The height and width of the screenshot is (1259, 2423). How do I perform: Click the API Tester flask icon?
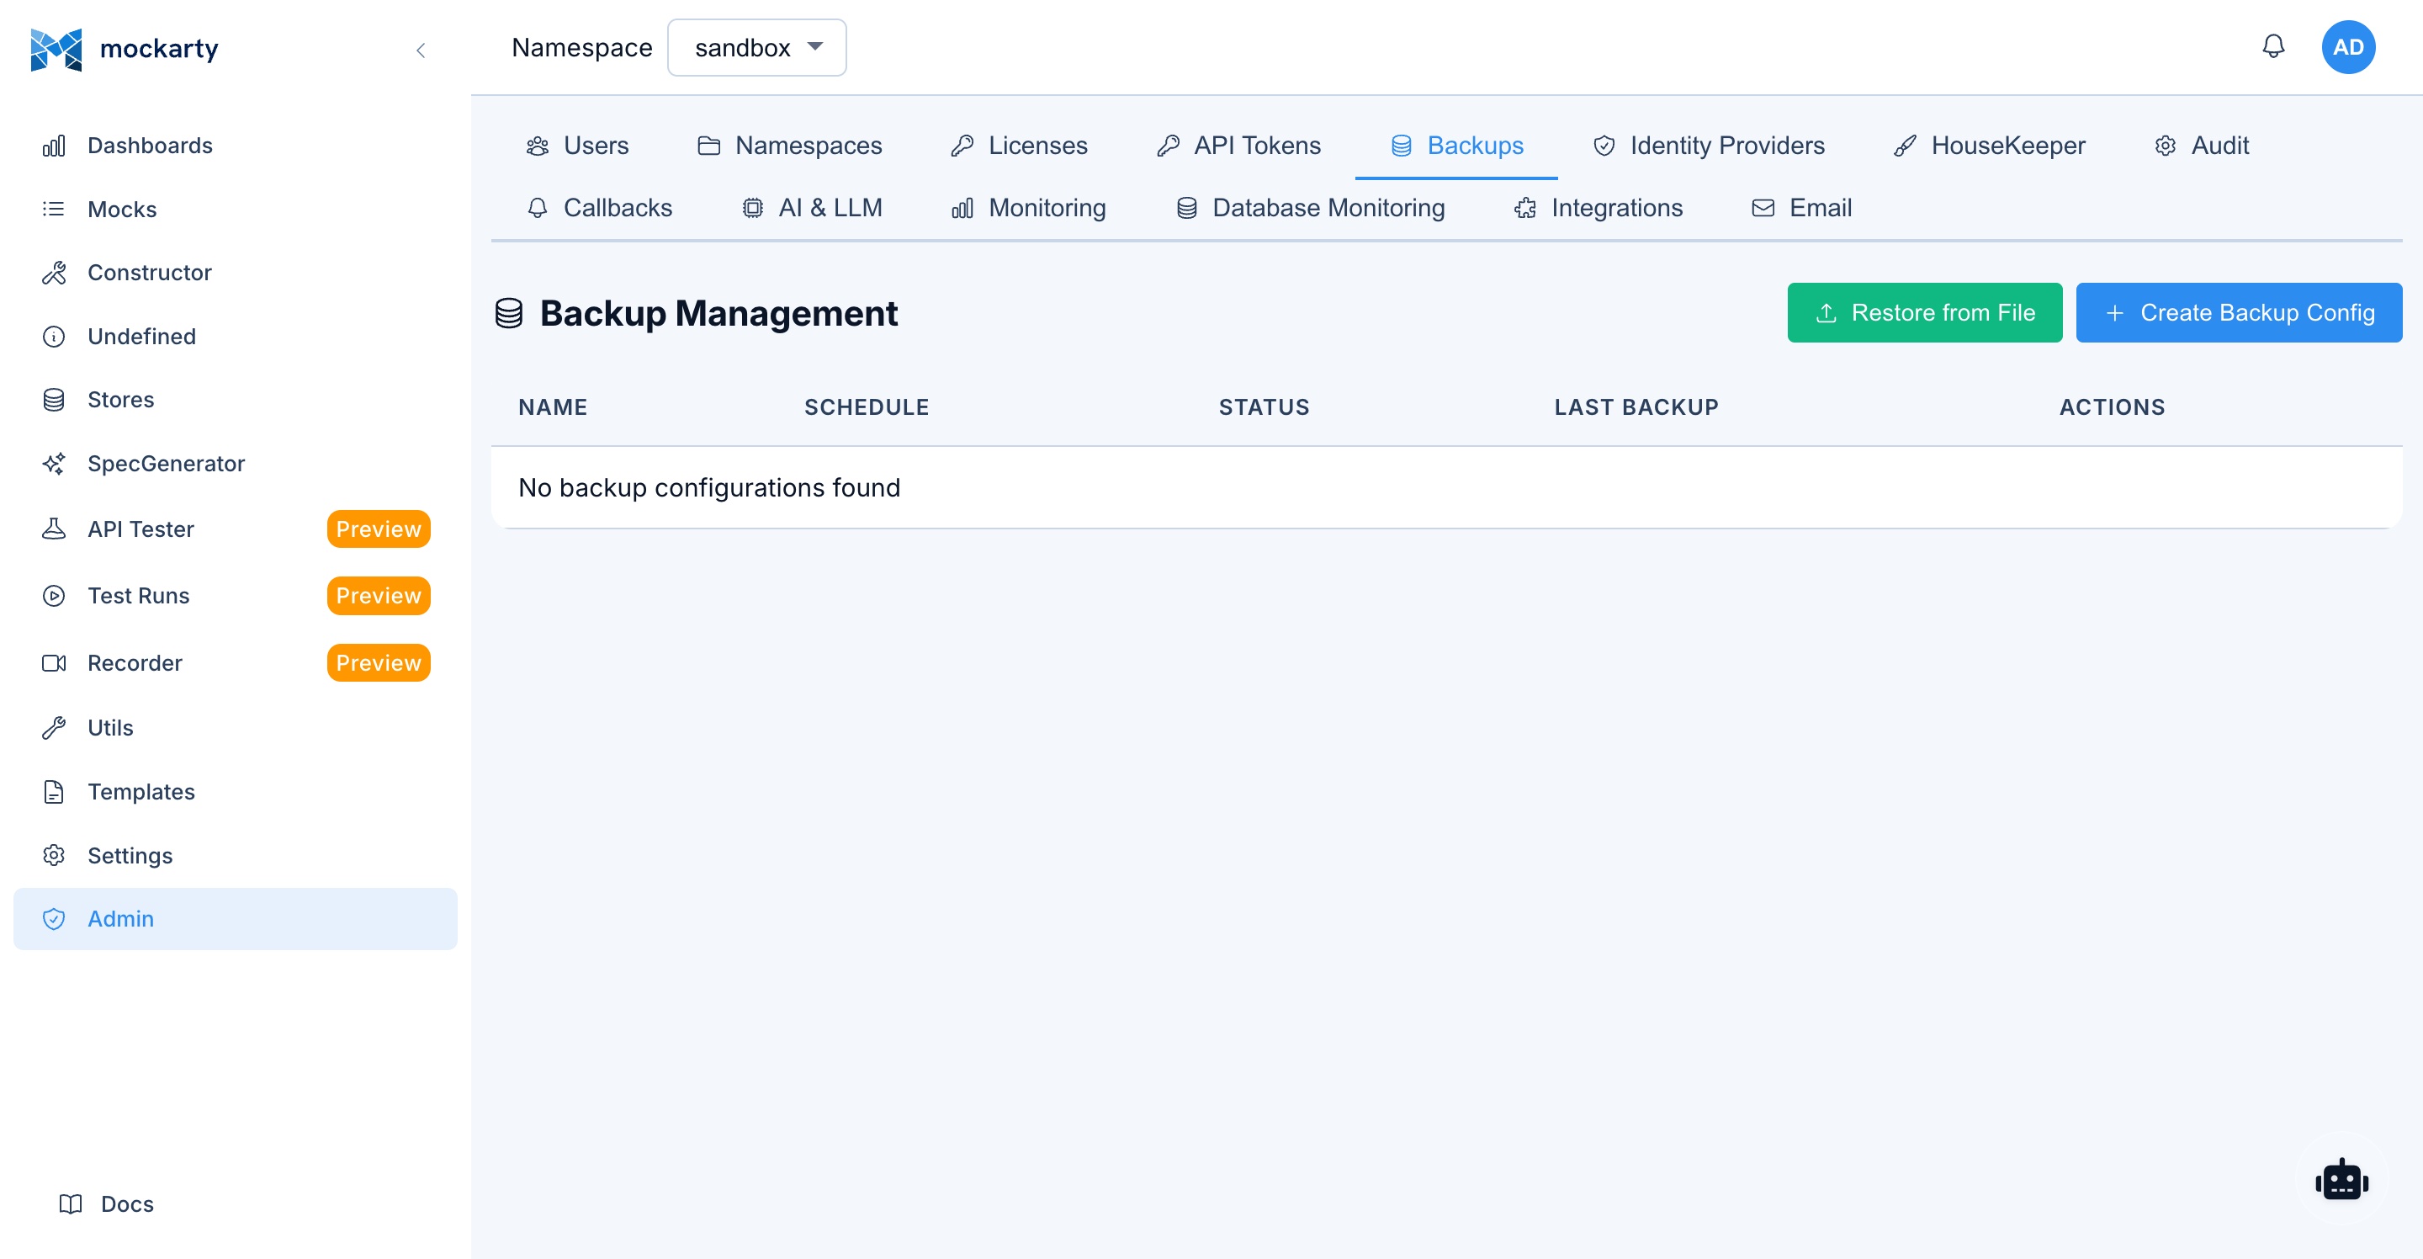tap(54, 529)
